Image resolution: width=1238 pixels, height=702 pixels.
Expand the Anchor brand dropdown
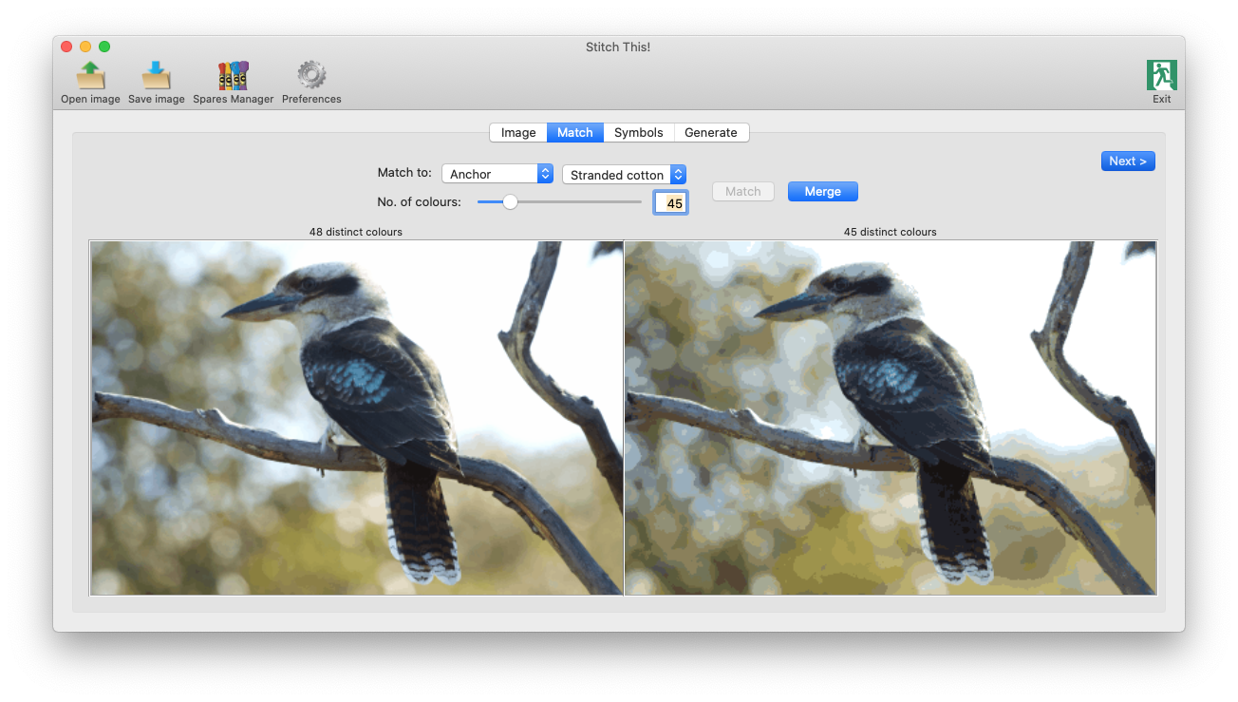[x=497, y=175]
